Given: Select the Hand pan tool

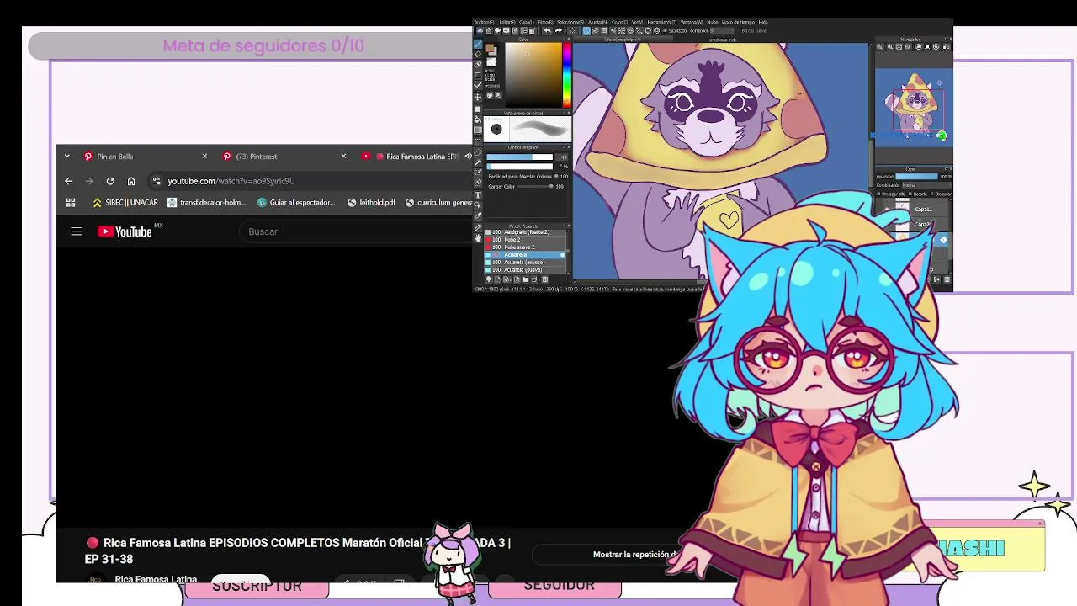Looking at the screenshot, I should coord(478,238).
